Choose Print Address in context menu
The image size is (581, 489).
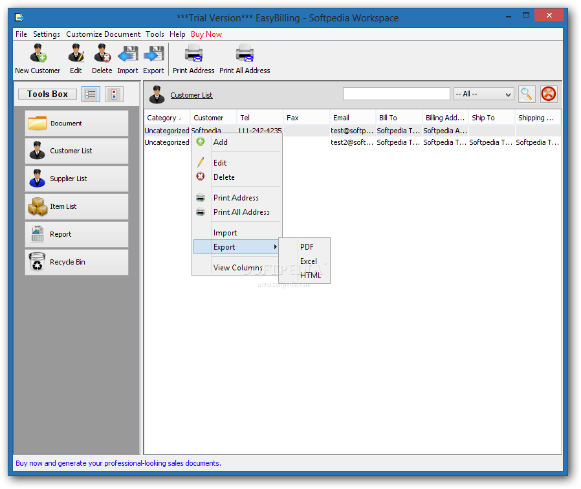237,198
